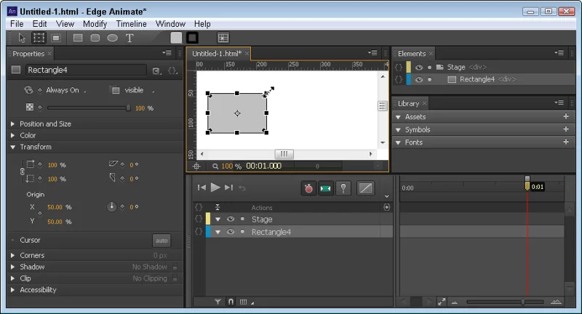Click the horizontal scale 100% value

pyautogui.click(x=52, y=165)
